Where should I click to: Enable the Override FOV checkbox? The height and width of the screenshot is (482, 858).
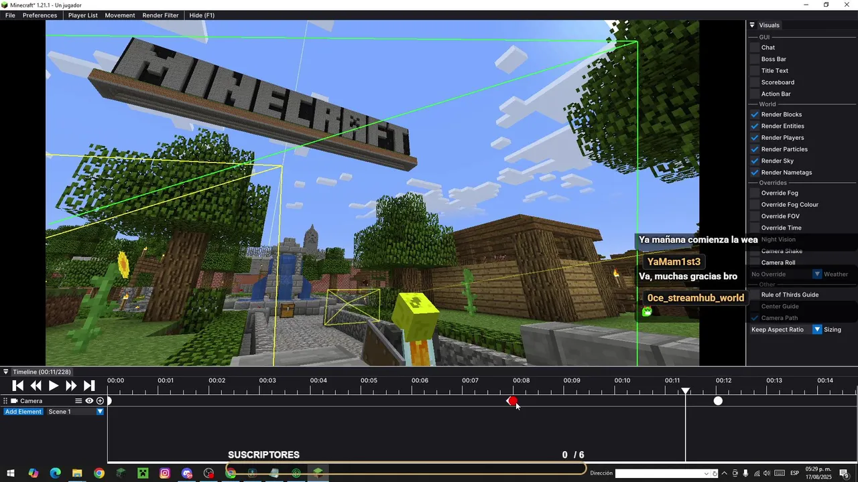(x=755, y=216)
